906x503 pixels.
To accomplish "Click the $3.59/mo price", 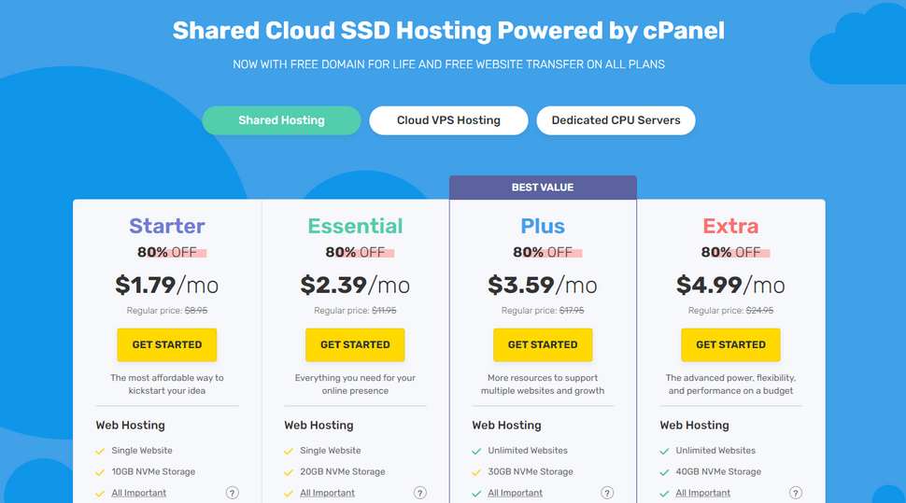I will [543, 285].
